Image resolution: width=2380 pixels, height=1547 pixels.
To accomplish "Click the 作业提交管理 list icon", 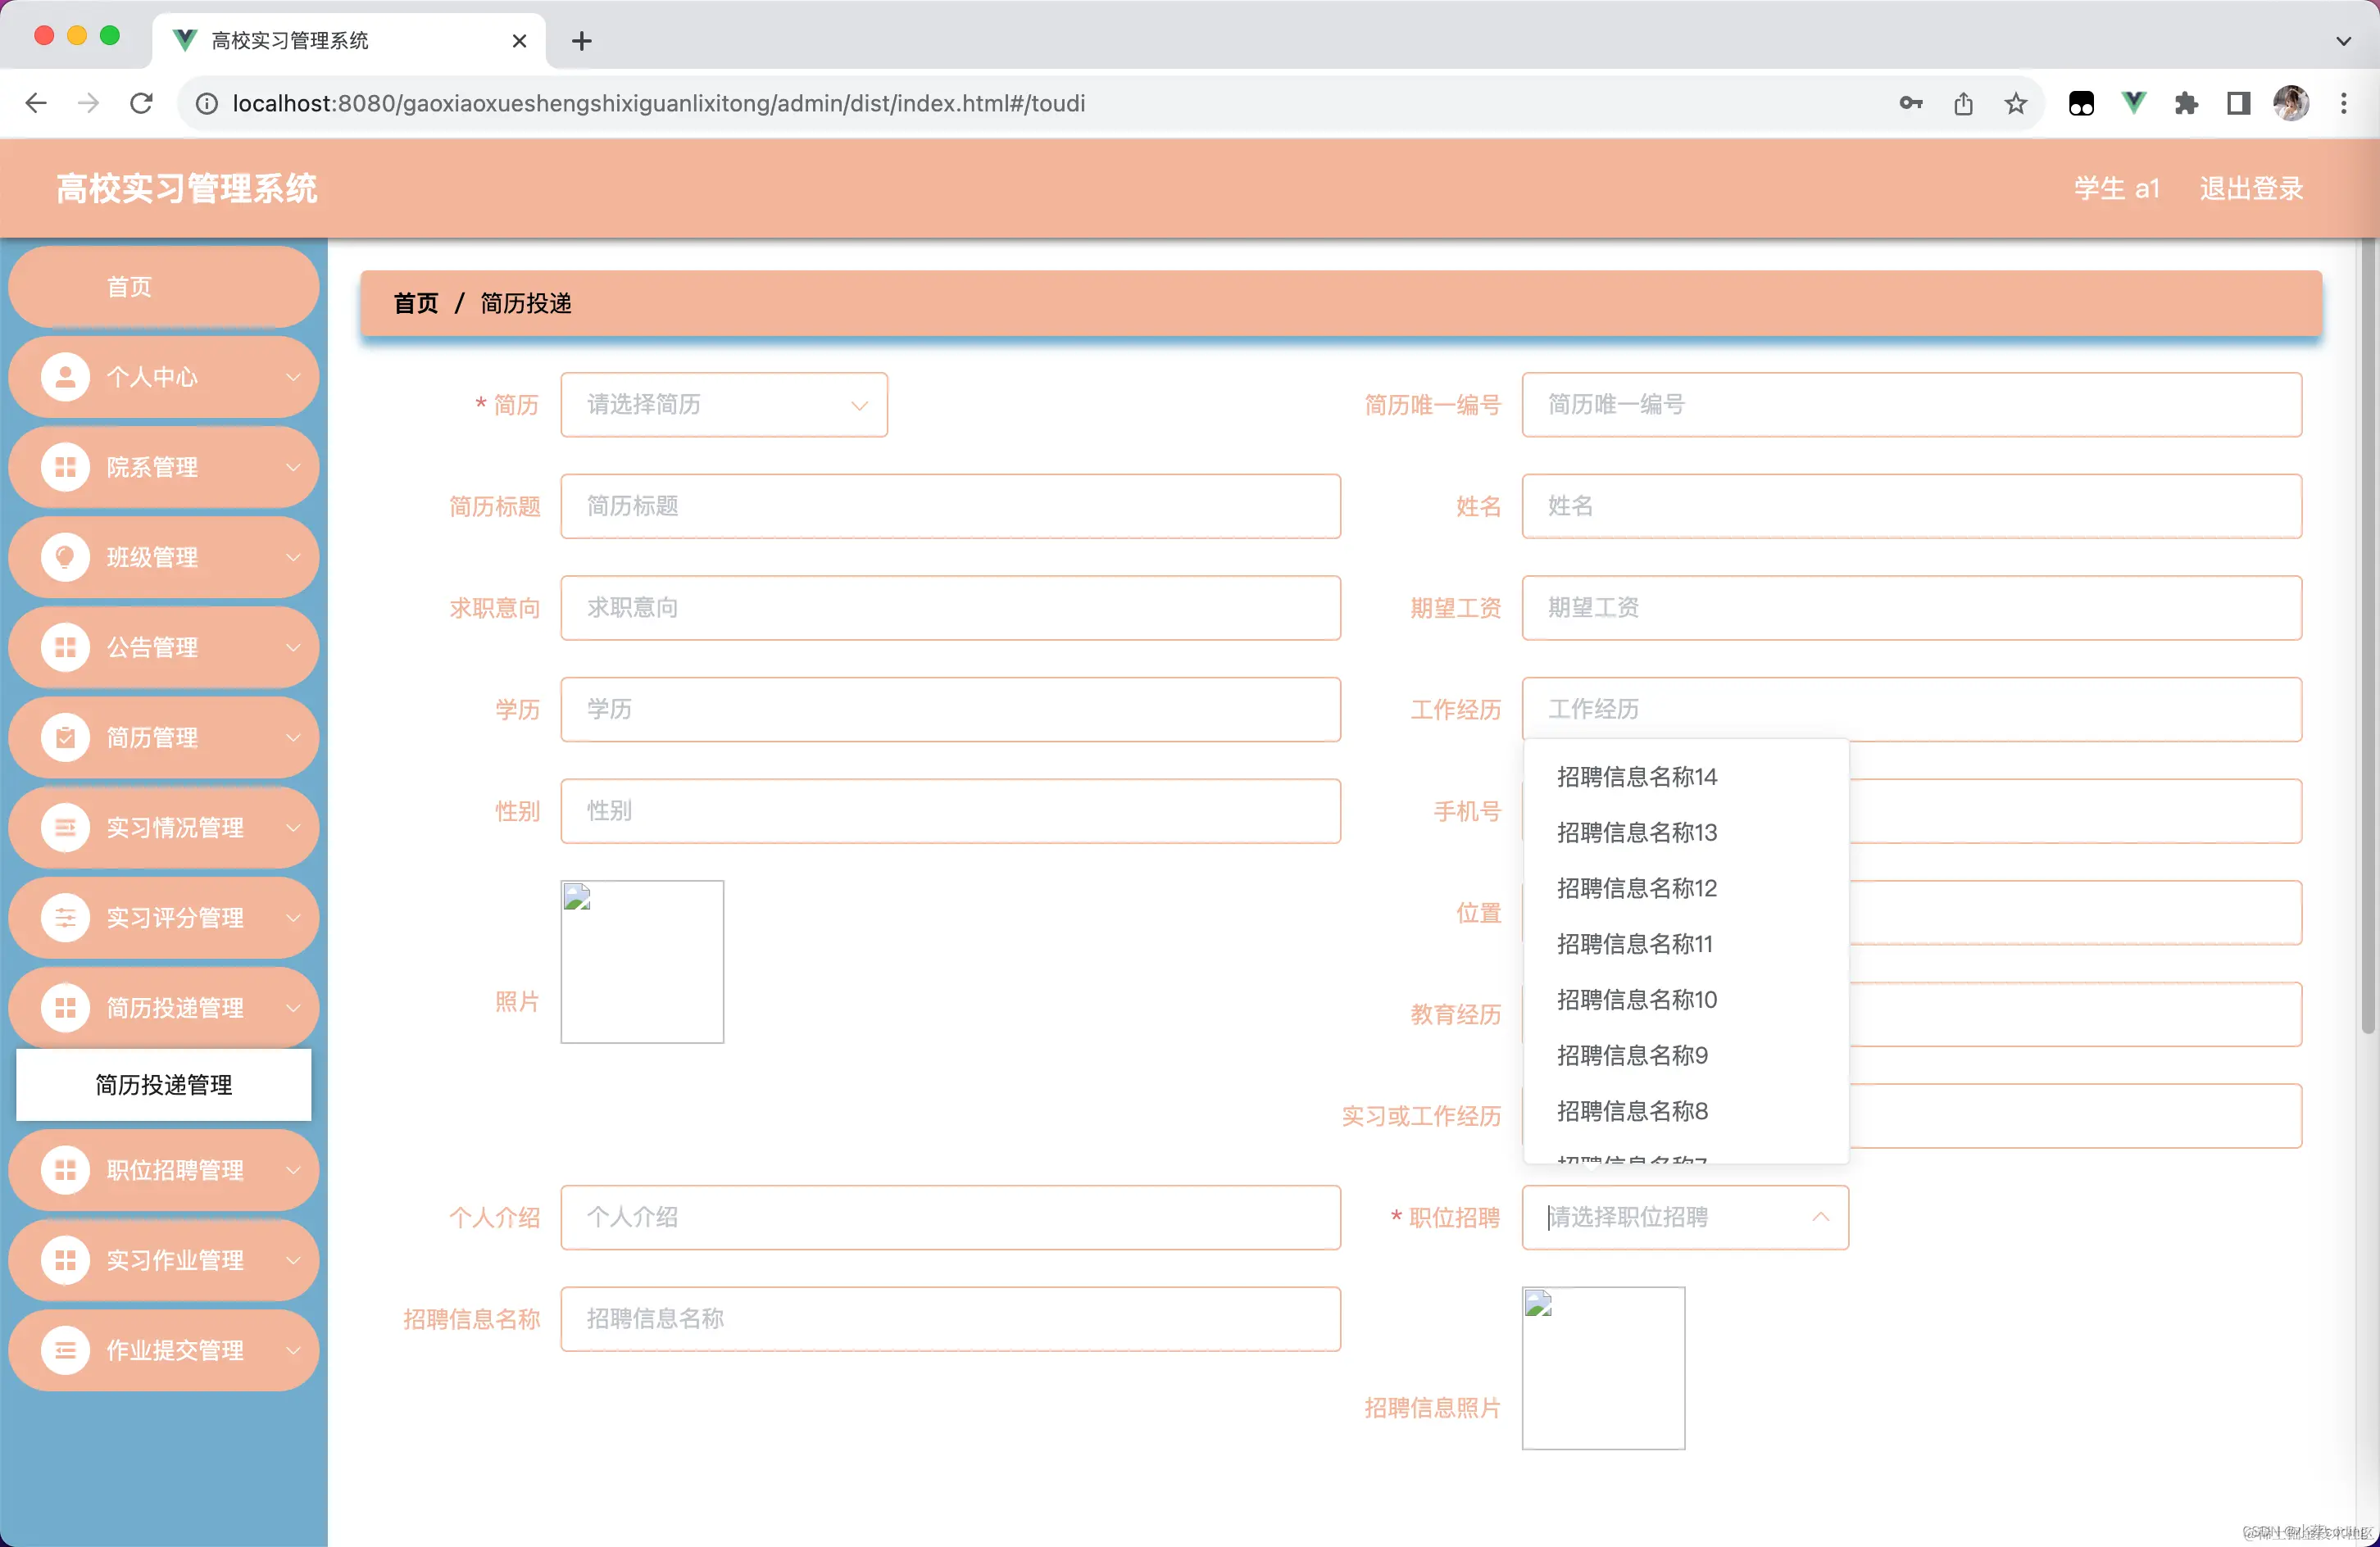I will click(x=65, y=1350).
